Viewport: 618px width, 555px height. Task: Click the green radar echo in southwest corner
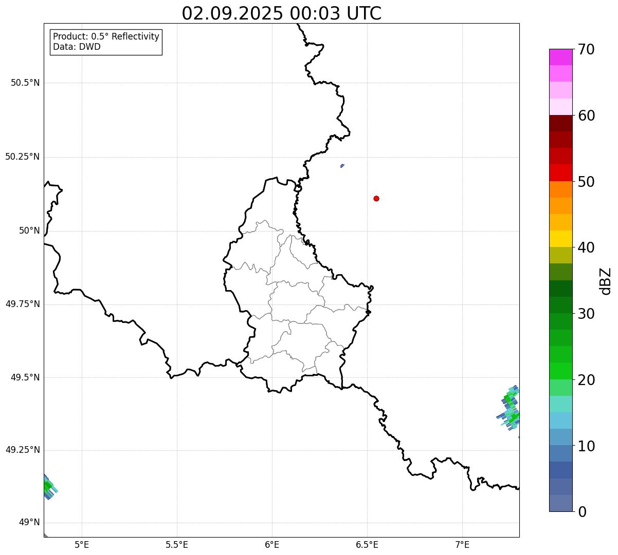coord(50,486)
